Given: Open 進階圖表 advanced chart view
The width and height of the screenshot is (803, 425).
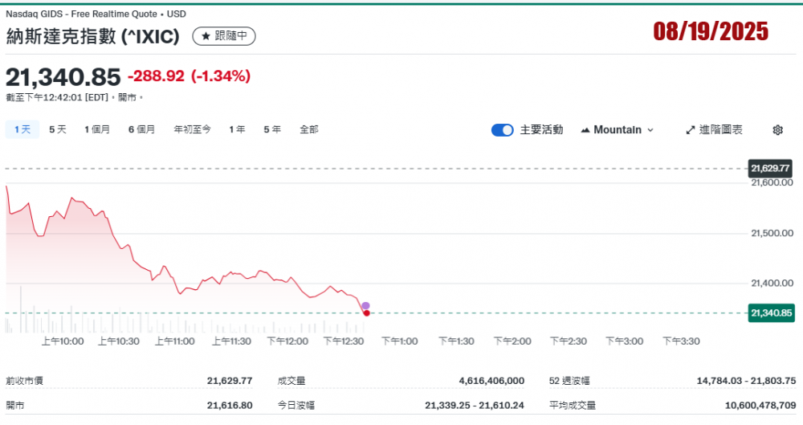Looking at the screenshot, I should point(714,130).
